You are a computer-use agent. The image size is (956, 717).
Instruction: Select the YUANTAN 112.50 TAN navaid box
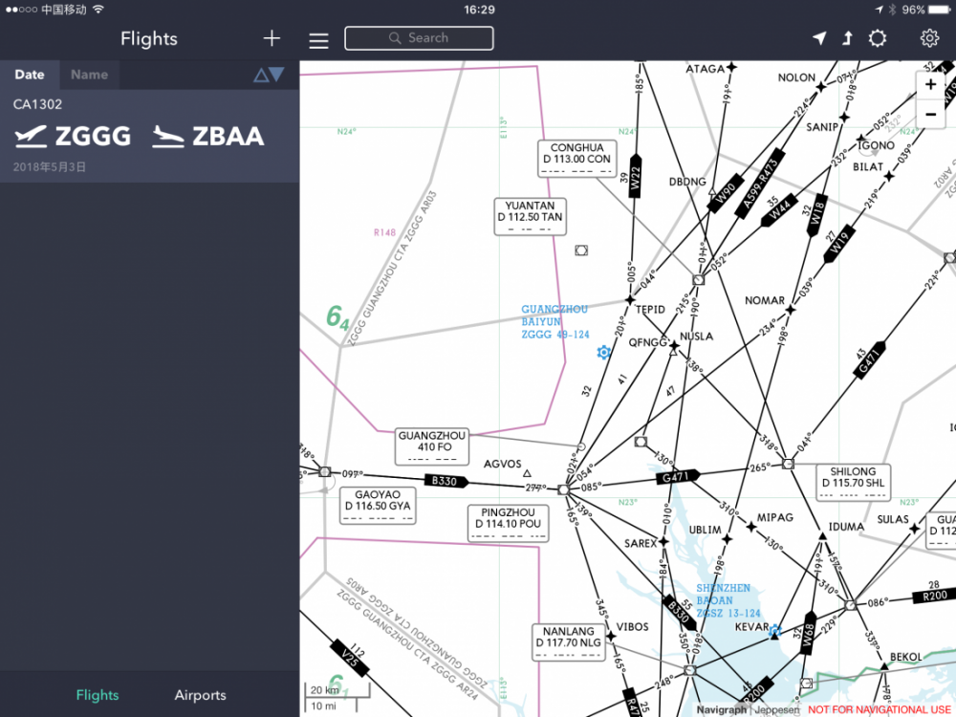[x=530, y=216]
